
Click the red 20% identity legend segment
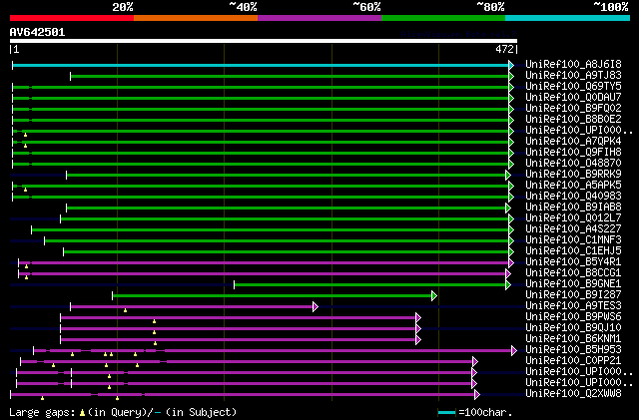(71, 17)
